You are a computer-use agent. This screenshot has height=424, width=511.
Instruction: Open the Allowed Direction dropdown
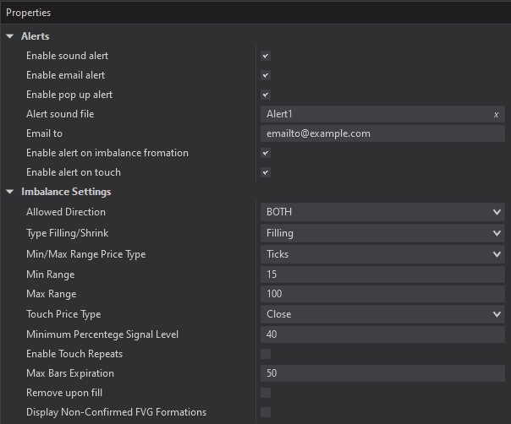click(382, 212)
